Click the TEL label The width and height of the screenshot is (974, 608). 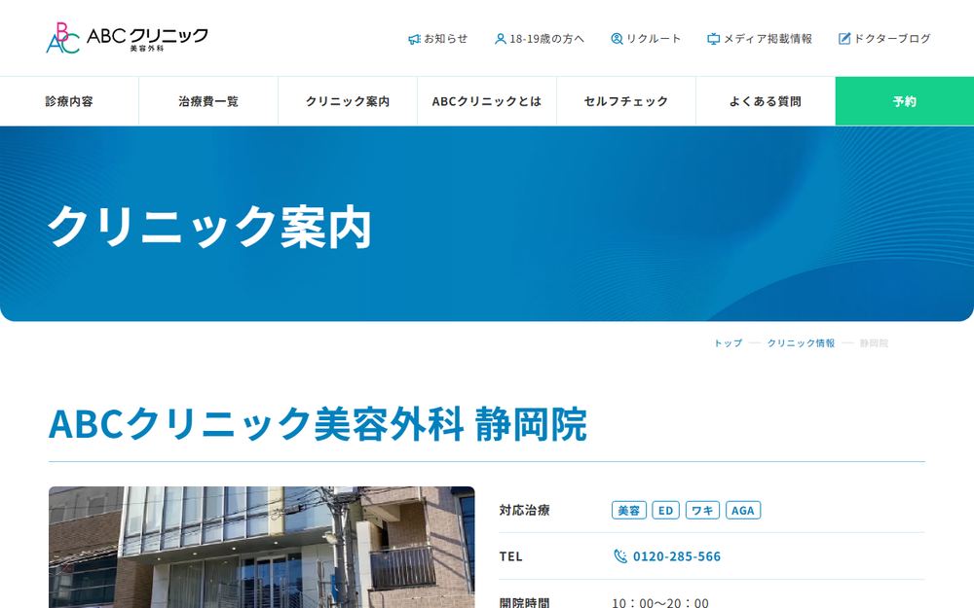(510, 556)
